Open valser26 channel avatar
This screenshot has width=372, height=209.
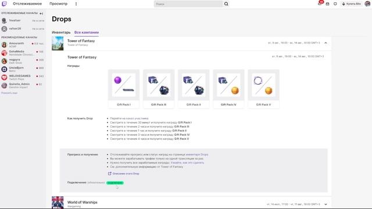4,29
